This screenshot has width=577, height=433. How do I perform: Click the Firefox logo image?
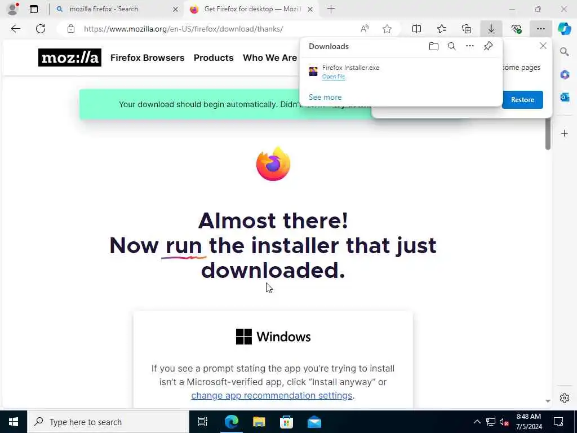point(273,164)
